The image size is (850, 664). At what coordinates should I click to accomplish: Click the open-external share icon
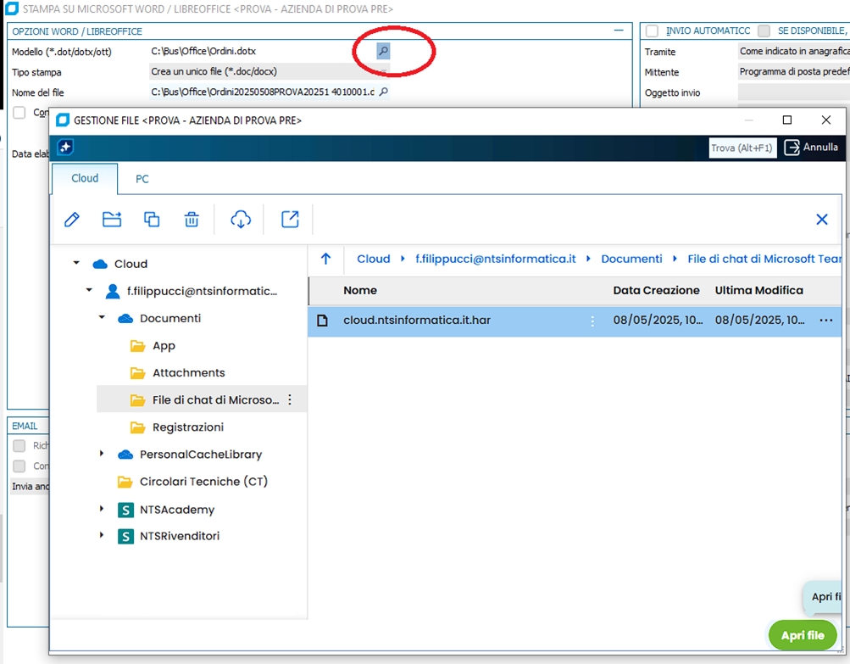290,220
